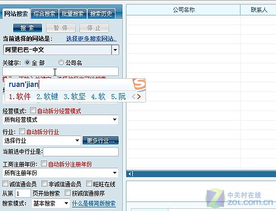This screenshot has height=211, width=276.
Task: Choose candidate 3. 软坚 in IME
Action: pyautogui.click(x=75, y=96)
